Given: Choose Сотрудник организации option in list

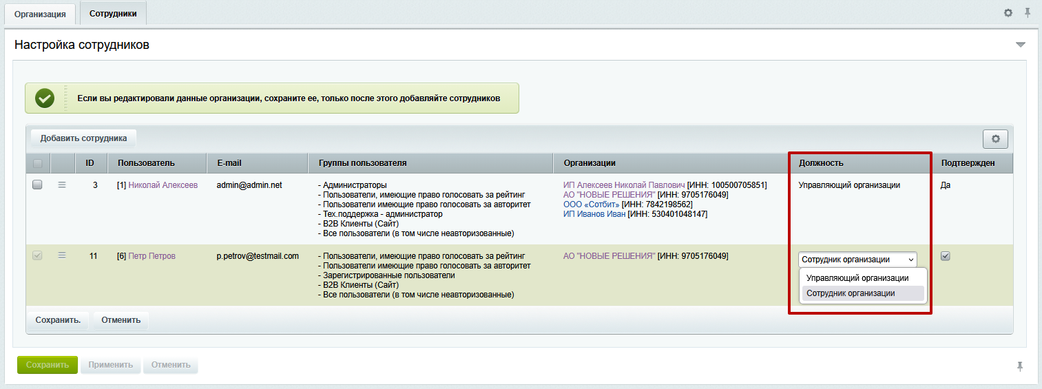Looking at the screenshot, I should coord(851,293).
